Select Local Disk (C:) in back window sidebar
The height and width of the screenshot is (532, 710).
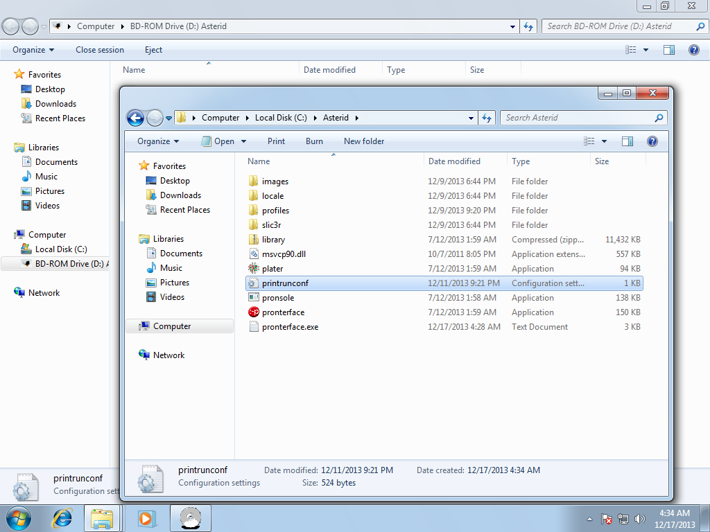61,249
